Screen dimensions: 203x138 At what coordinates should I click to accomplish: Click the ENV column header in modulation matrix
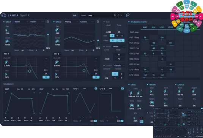coord(153,27)
